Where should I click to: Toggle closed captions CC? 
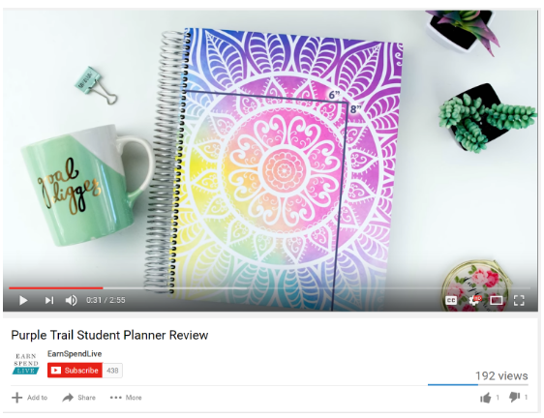(451, 300)
